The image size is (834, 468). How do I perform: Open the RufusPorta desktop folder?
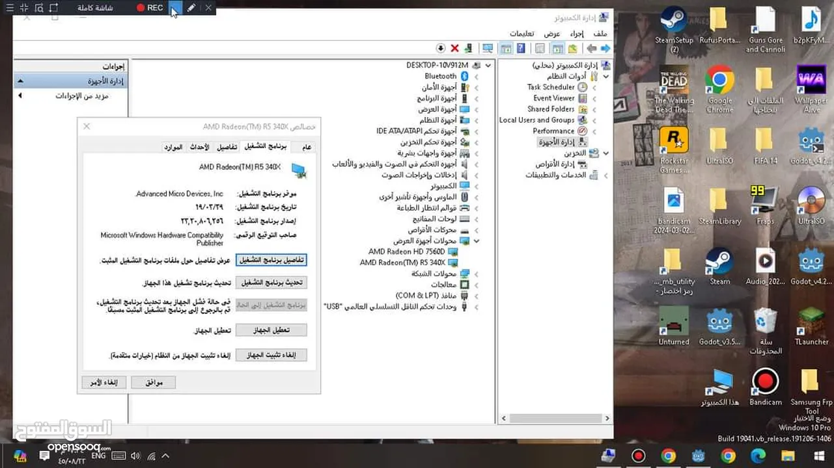pyautogui.click(x=719, y=25)
